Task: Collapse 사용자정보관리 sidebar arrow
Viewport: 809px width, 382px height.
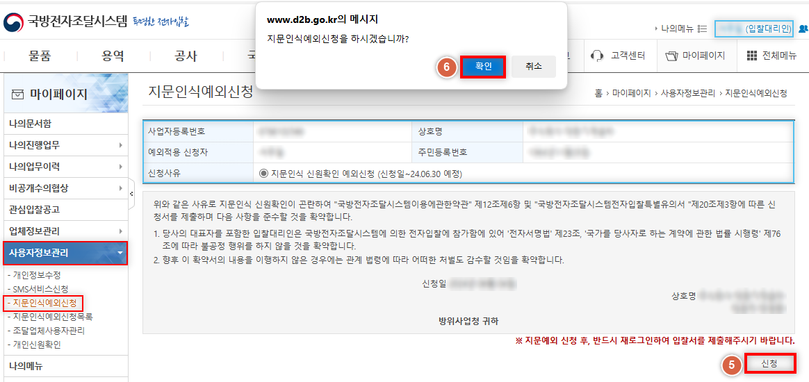Action: [120, 253]
